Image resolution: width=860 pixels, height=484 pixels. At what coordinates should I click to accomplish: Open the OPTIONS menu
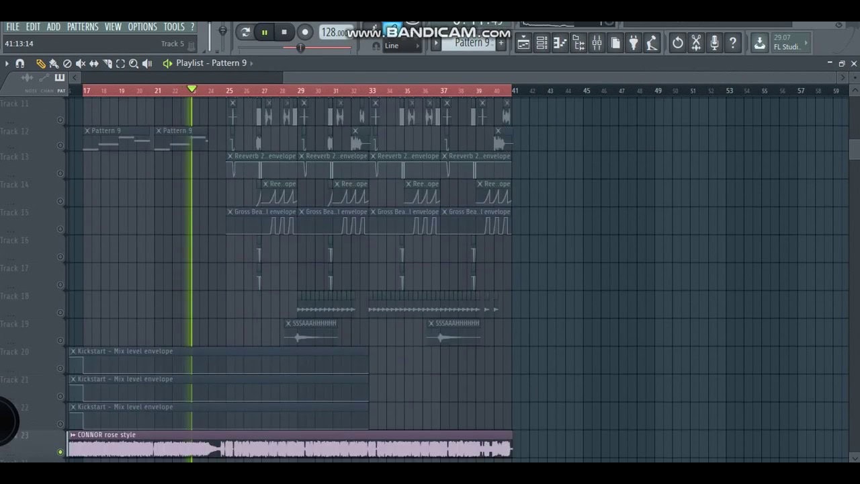[142, 27]
